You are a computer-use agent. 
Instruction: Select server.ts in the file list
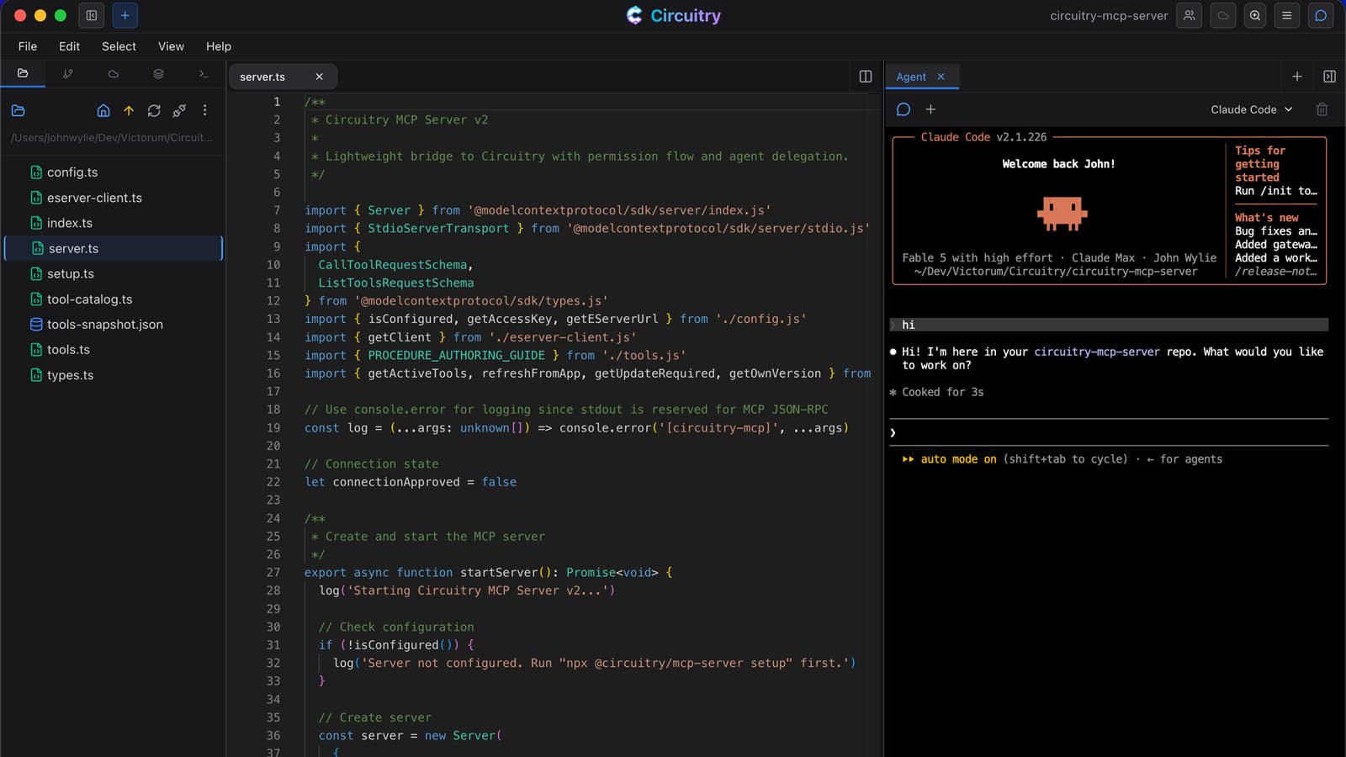coord(114,248)
